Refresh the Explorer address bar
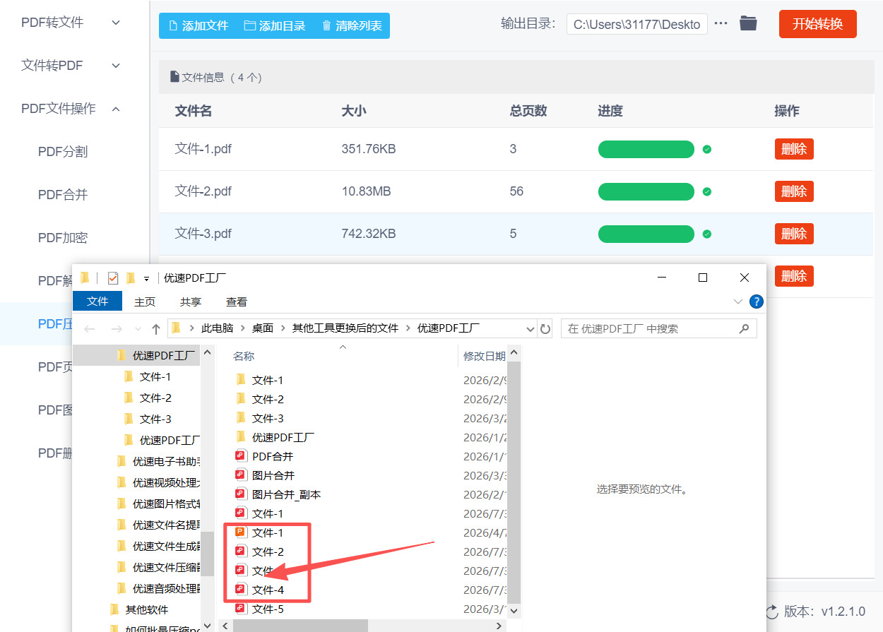 pyautogui.click(x=545, y=329)
